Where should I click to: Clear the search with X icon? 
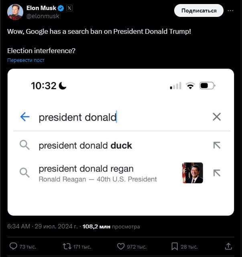(216, 117)
